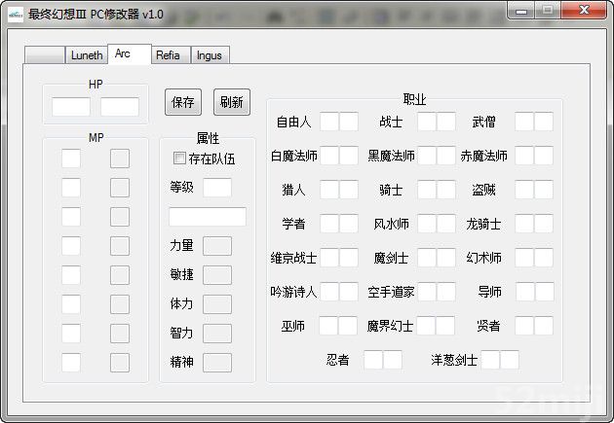Click the 敏捷 agility field
The image size is (614, 423).
[x=216, y=275]
